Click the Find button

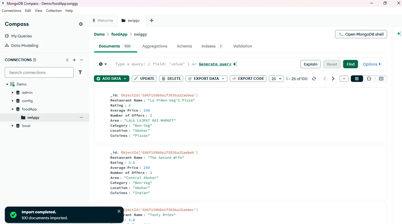click(x=350, y=64)
